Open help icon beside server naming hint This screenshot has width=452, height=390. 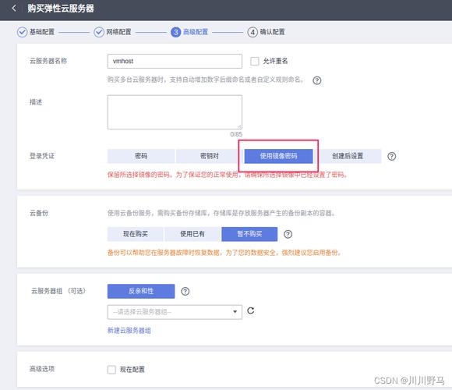317,80
